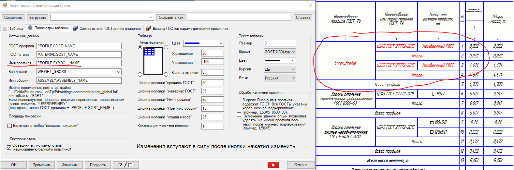
Task: Click the Получить button
Action: point(98,165)
